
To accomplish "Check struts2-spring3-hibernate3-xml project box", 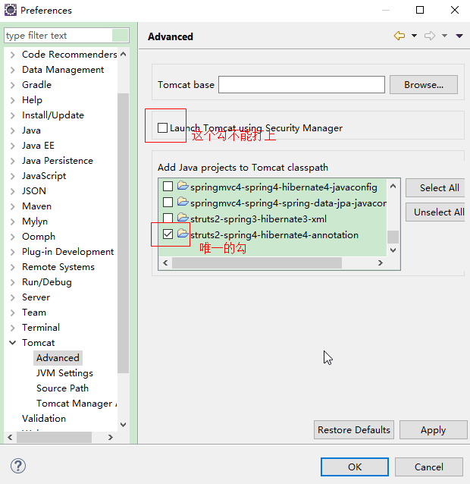I will (168, 218).
